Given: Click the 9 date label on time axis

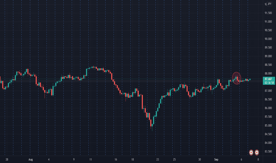Looking at the screenshot, I should [x=74, y=159].
